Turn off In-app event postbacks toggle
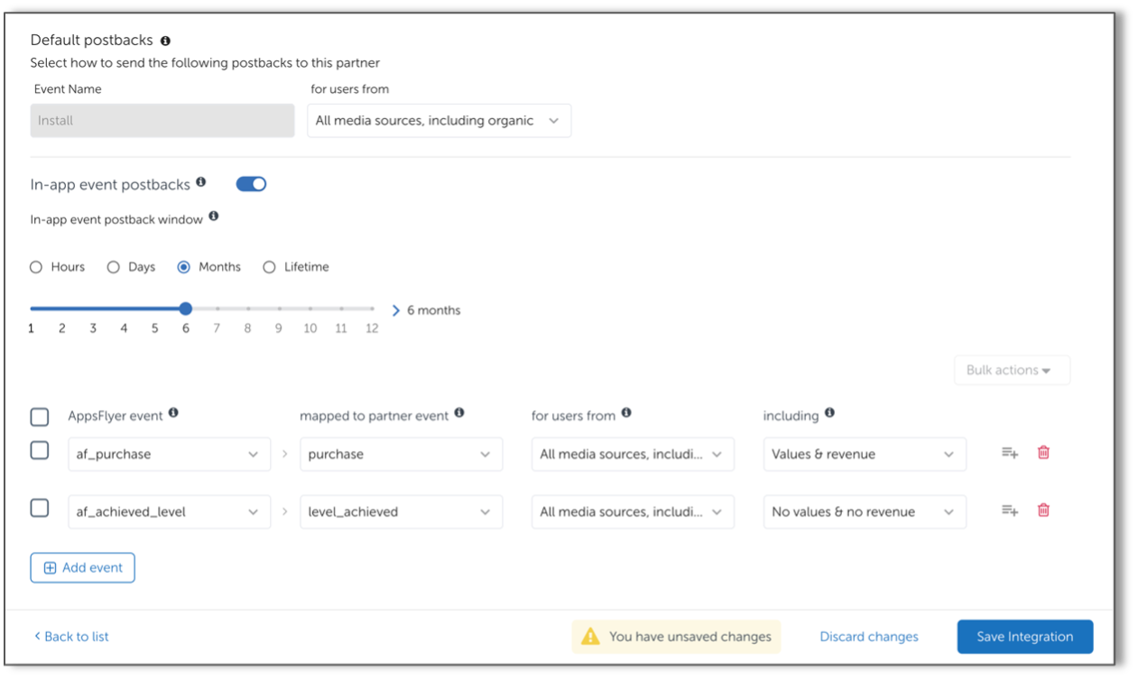 (x=251, y=184)
